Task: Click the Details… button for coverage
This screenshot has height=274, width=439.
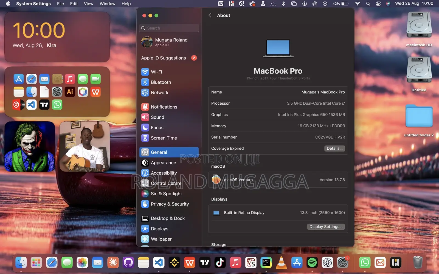Action: pos(334,149)
